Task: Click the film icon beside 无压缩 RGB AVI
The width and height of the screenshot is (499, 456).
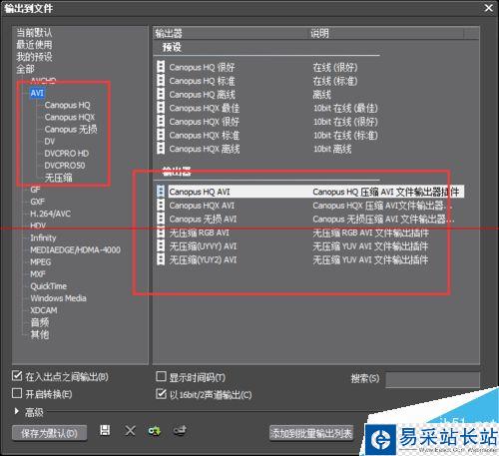Action: (161, 232)
